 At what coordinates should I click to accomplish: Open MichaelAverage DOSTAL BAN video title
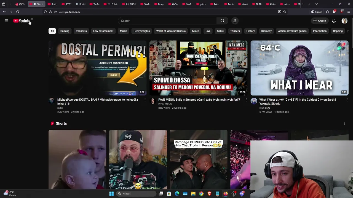click(98, 101)
